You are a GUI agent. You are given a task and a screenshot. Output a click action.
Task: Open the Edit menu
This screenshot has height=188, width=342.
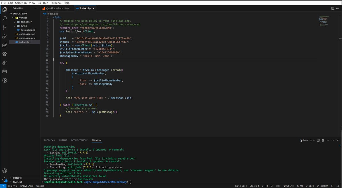[x=10, y=3]
